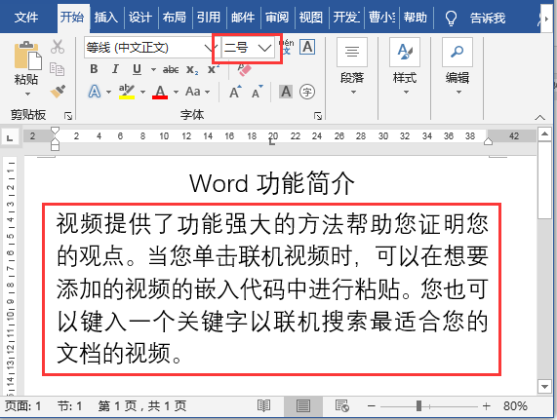This screenshot has height=420, width=557.
Task: Open the 文件 tab
Action: point(26,17)
